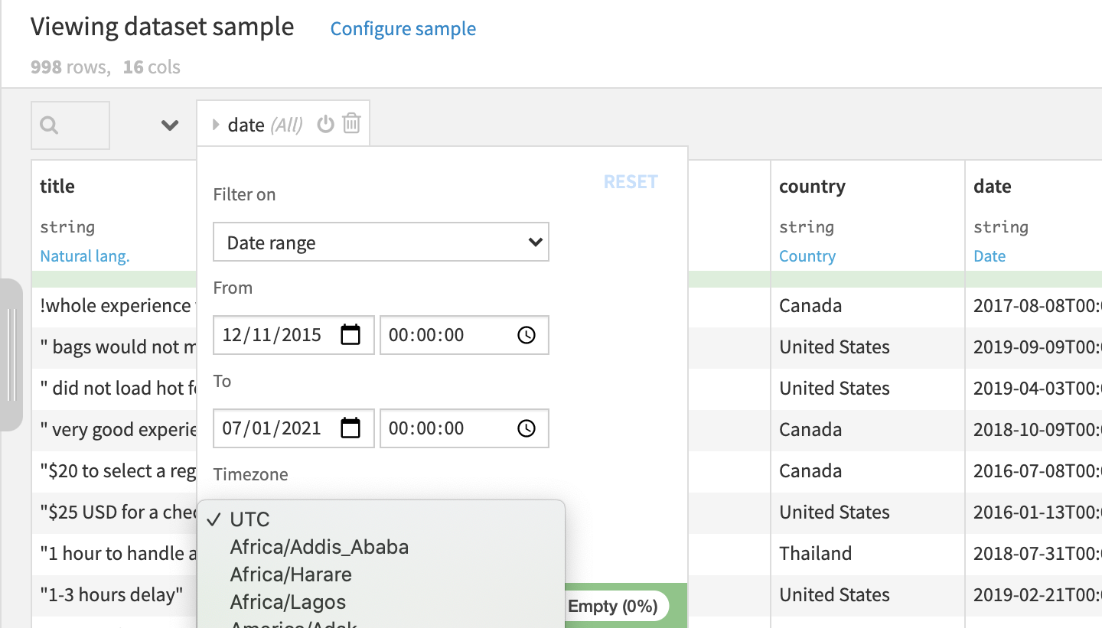Select the "1-3 hours delay" title cell
The height and width of the screenshot is (628, 1102).
point(114,594)
